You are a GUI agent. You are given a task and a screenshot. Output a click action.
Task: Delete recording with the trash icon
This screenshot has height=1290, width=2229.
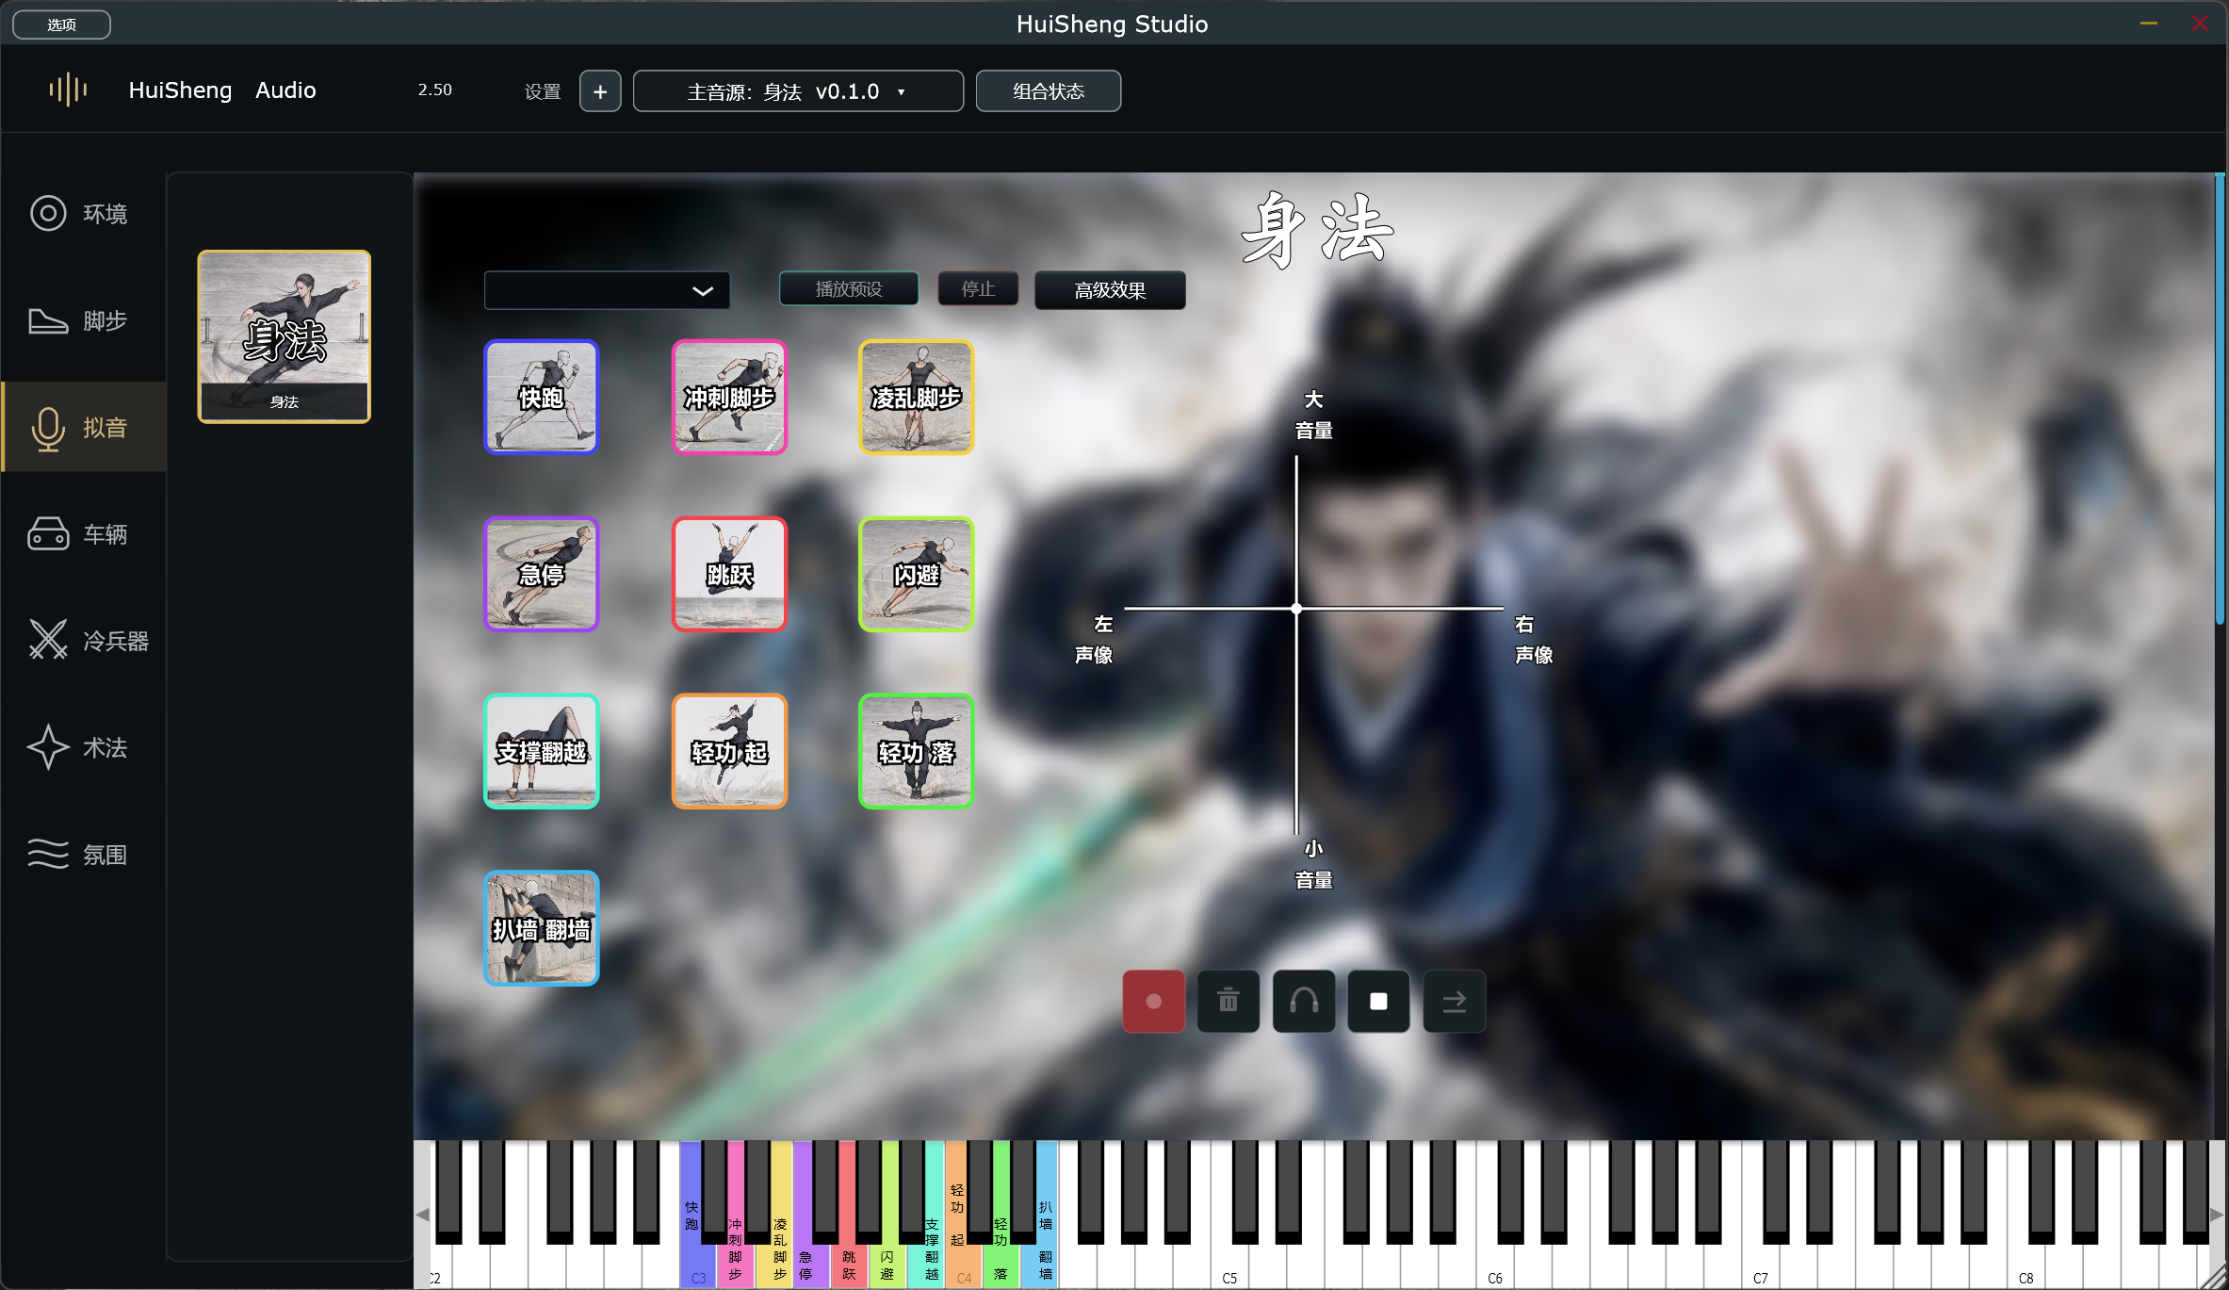pyautogui.click(x=1228, y=1001)
